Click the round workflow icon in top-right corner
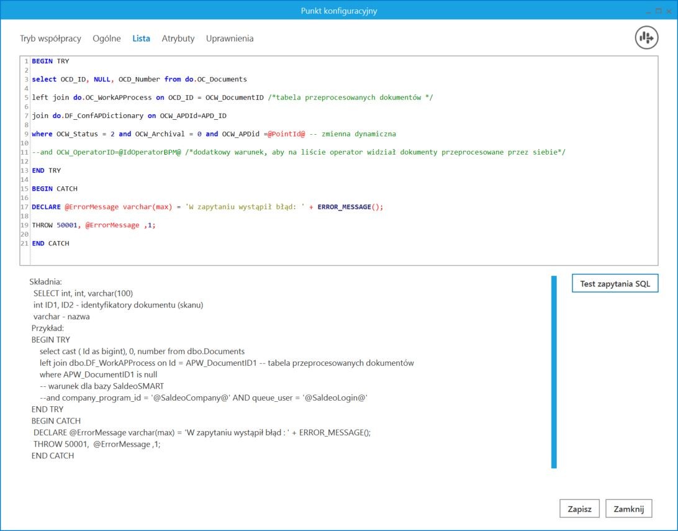This screenshot has width=678, height=531. (x=646, y=38)
